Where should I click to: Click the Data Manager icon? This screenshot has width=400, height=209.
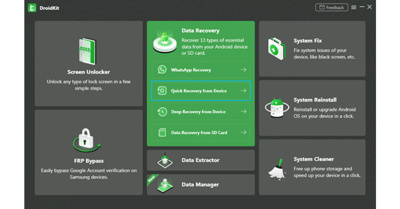[164, 185]
